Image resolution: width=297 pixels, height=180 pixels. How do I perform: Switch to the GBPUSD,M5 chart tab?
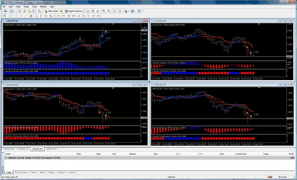[51, 149]
